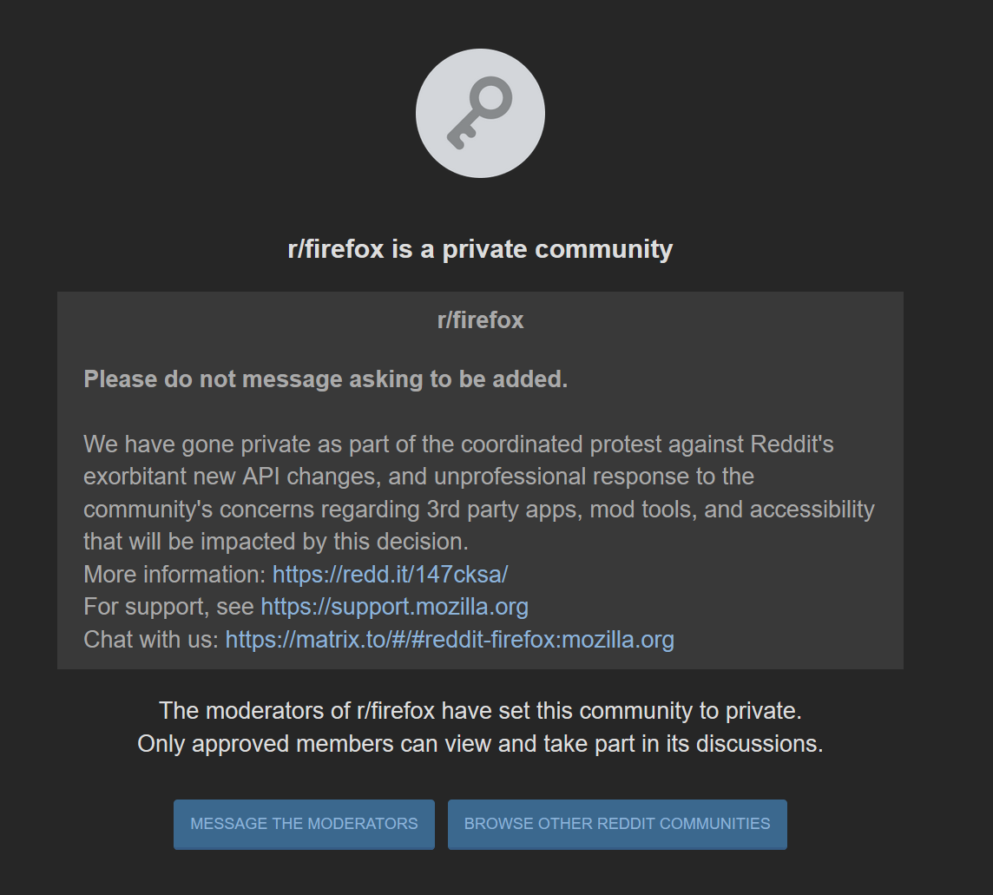Click the "More information:" label

[174, 575]
